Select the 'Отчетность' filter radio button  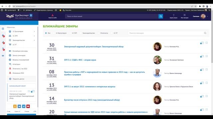[x=99, y=33]
